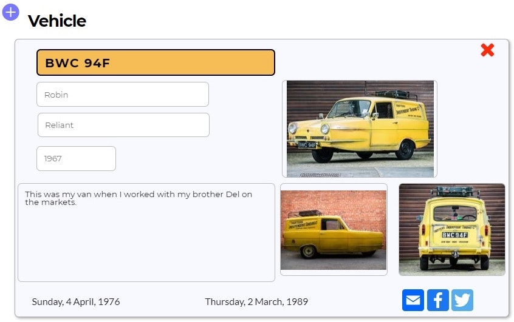Click the Reliant make input field

[123, 125]
